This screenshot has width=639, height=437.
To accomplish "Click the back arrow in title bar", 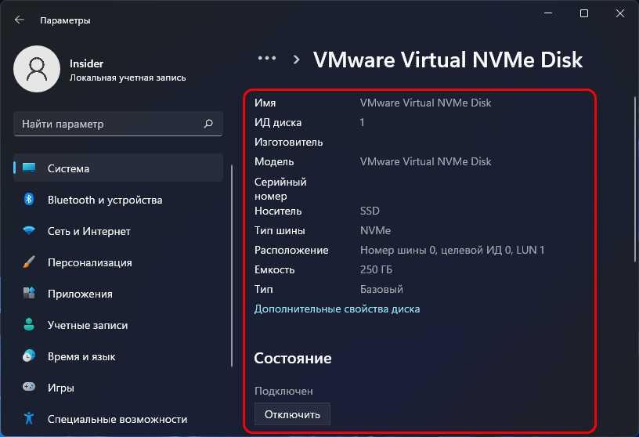I will pos(20,20).
